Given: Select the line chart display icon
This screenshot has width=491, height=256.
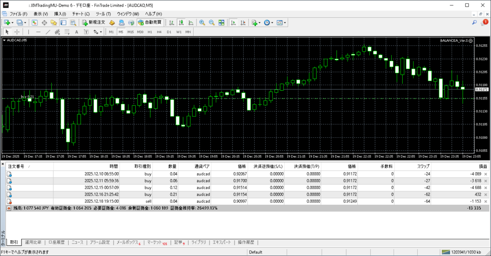Looking at the screenshot, I should 191,22.
